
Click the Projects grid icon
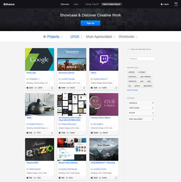[x=44, y=37]
